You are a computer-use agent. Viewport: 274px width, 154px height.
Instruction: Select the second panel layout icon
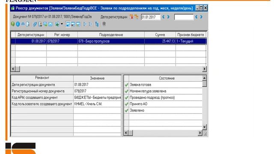[73, 24]
